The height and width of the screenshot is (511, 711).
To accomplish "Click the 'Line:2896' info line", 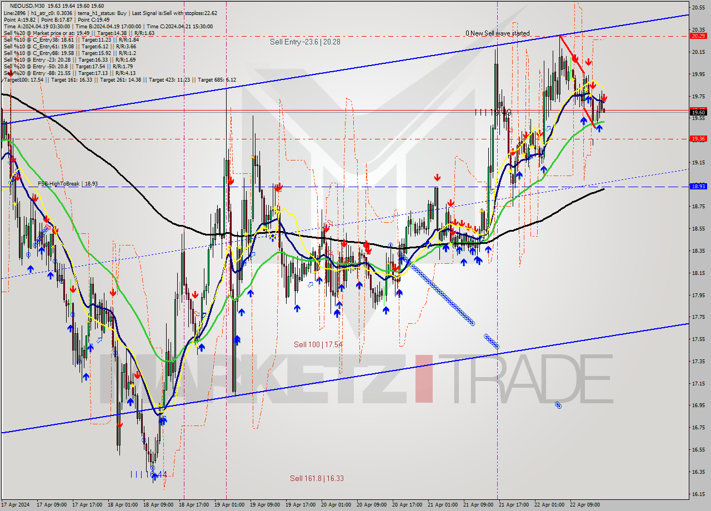I will point(110,13).
